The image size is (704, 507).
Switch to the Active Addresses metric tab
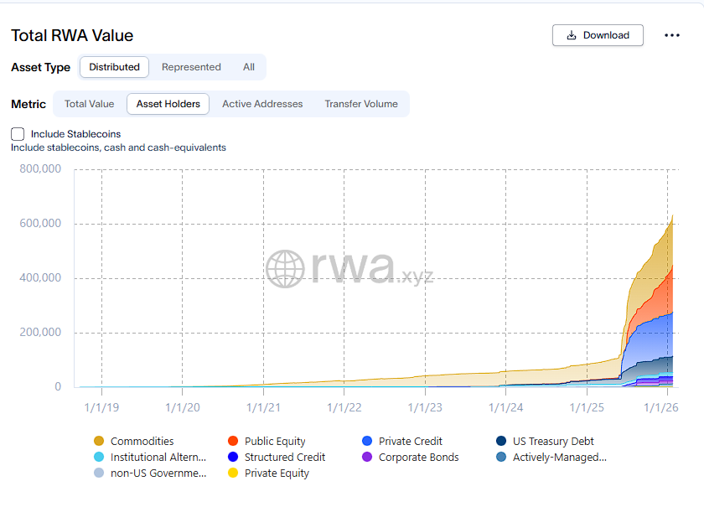pyautogui.click(x=262, y=104)
